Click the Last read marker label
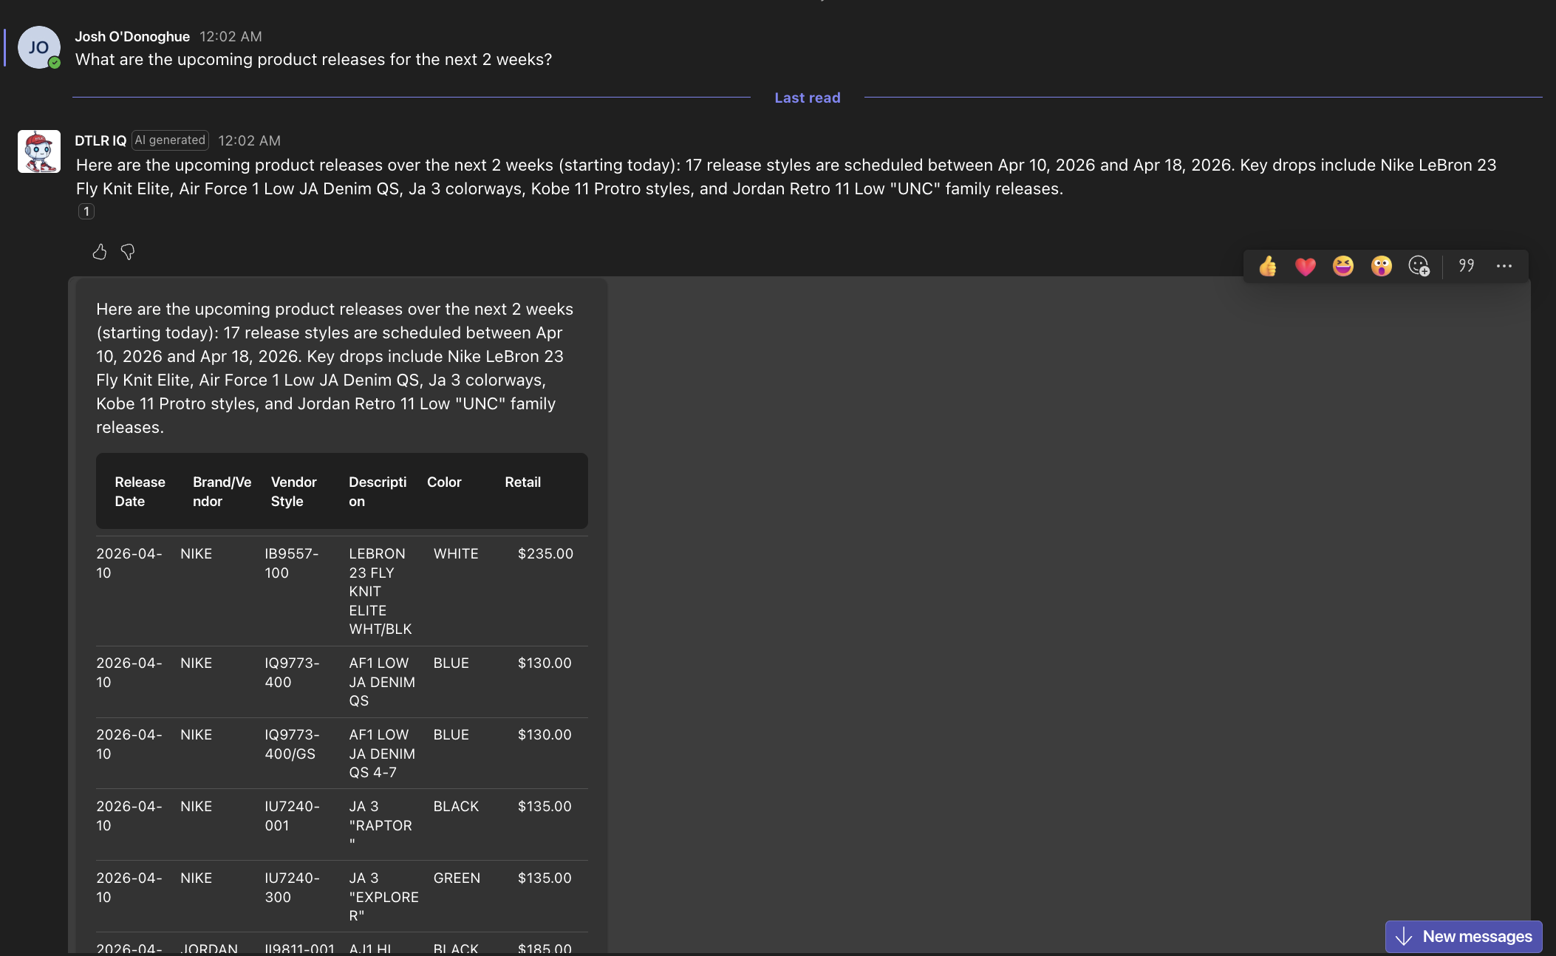 click(x=808, y=98)
